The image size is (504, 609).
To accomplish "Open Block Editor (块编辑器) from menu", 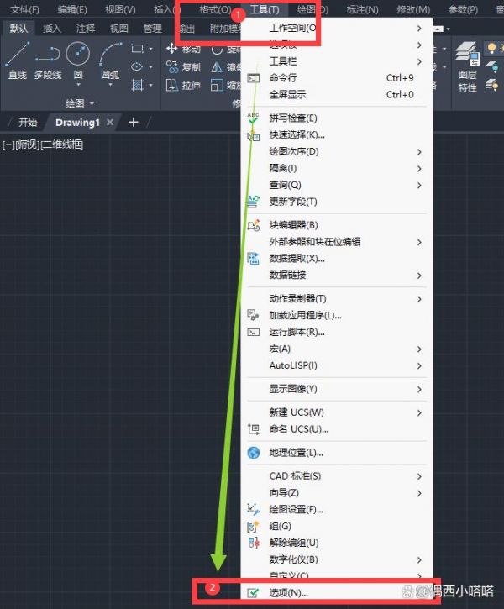I will pos(293,225).
